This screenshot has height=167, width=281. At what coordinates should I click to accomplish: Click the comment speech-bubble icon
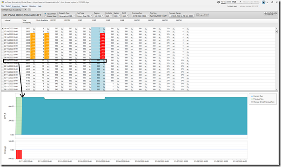point(275,13)
